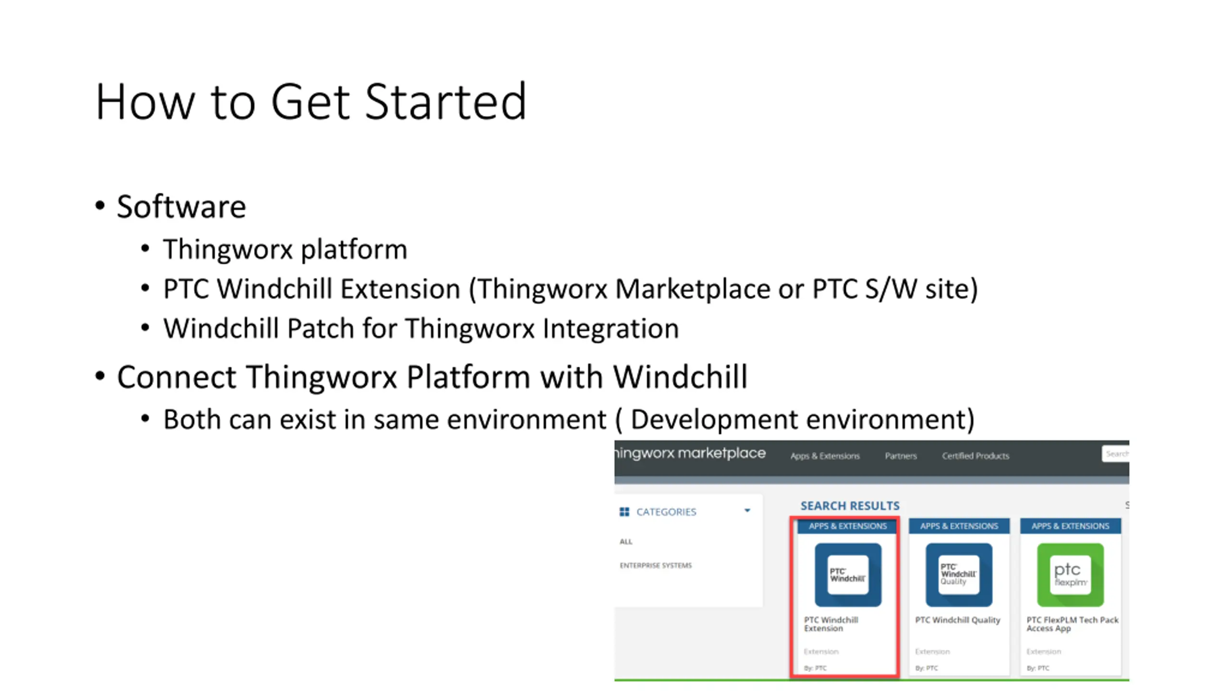
Task: Click Apps & Extensions banner on Windchill Quality card
Action: 959,526
